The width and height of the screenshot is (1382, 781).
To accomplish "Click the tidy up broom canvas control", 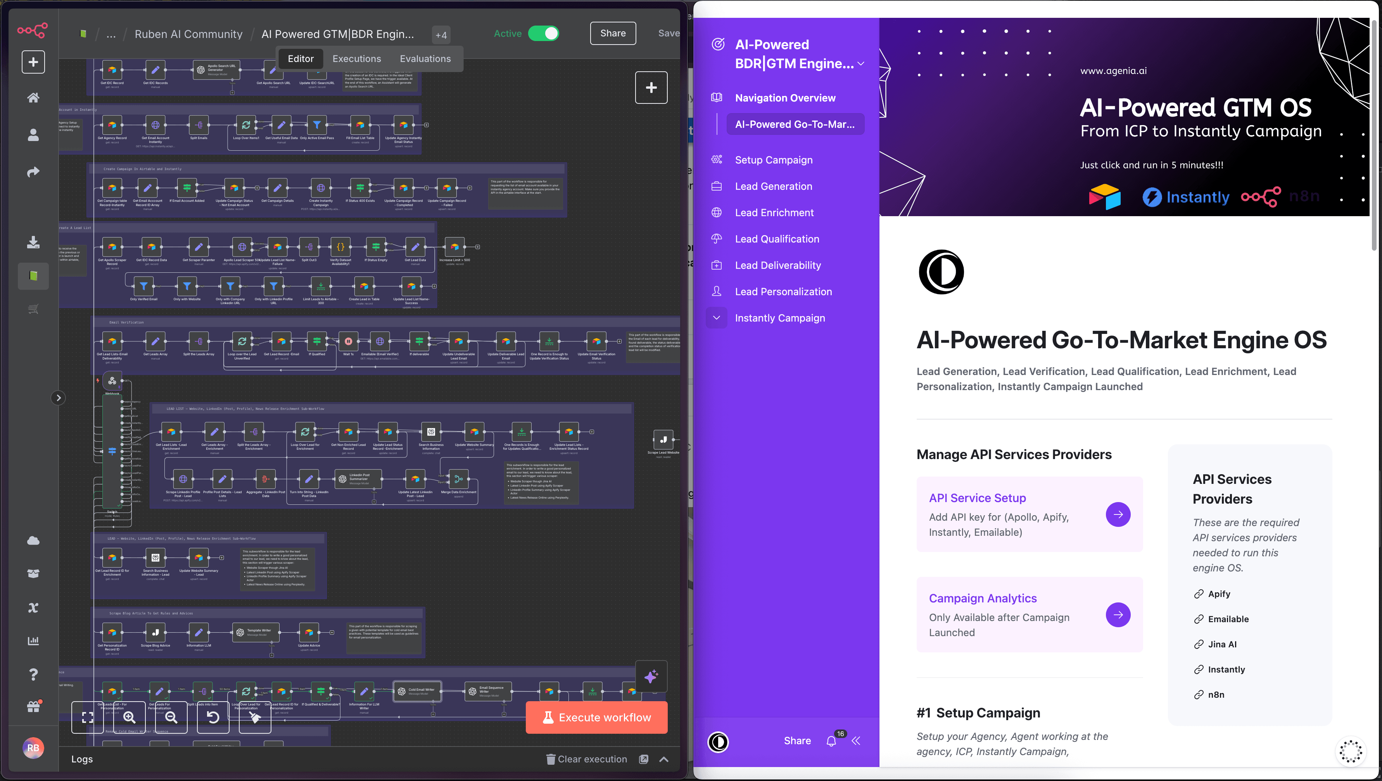I will (255, 718).
